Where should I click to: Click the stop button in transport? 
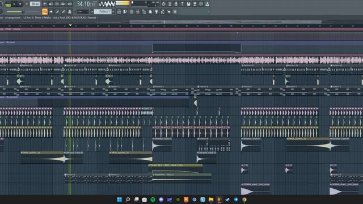click(x=20, y=4)
